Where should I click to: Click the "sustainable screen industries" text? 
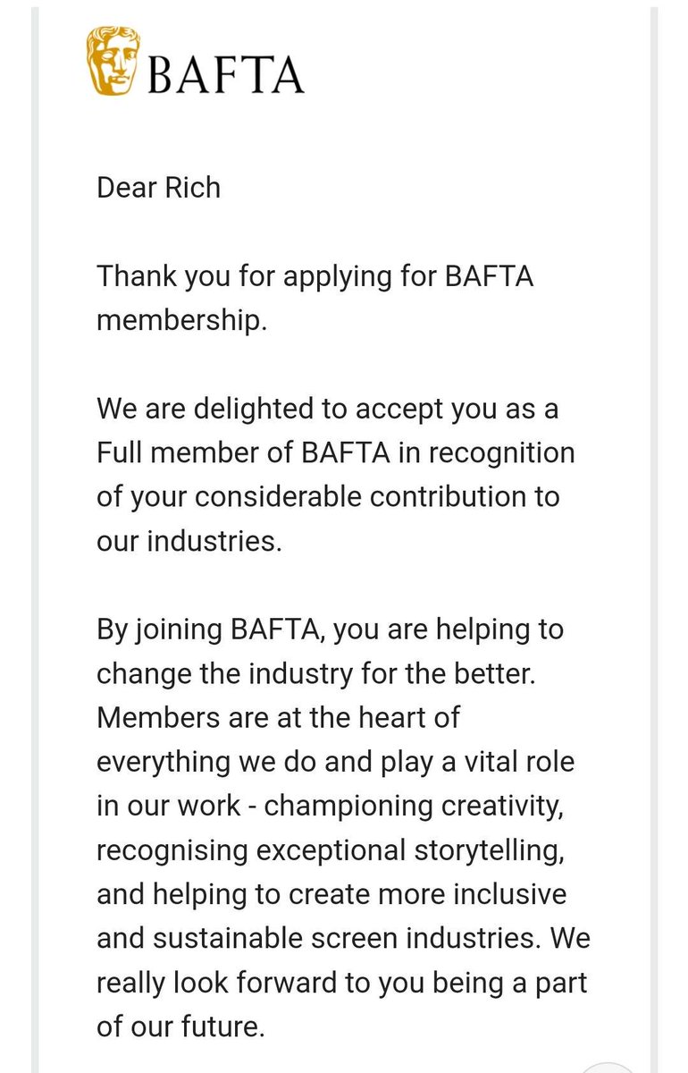pos(351,935)
